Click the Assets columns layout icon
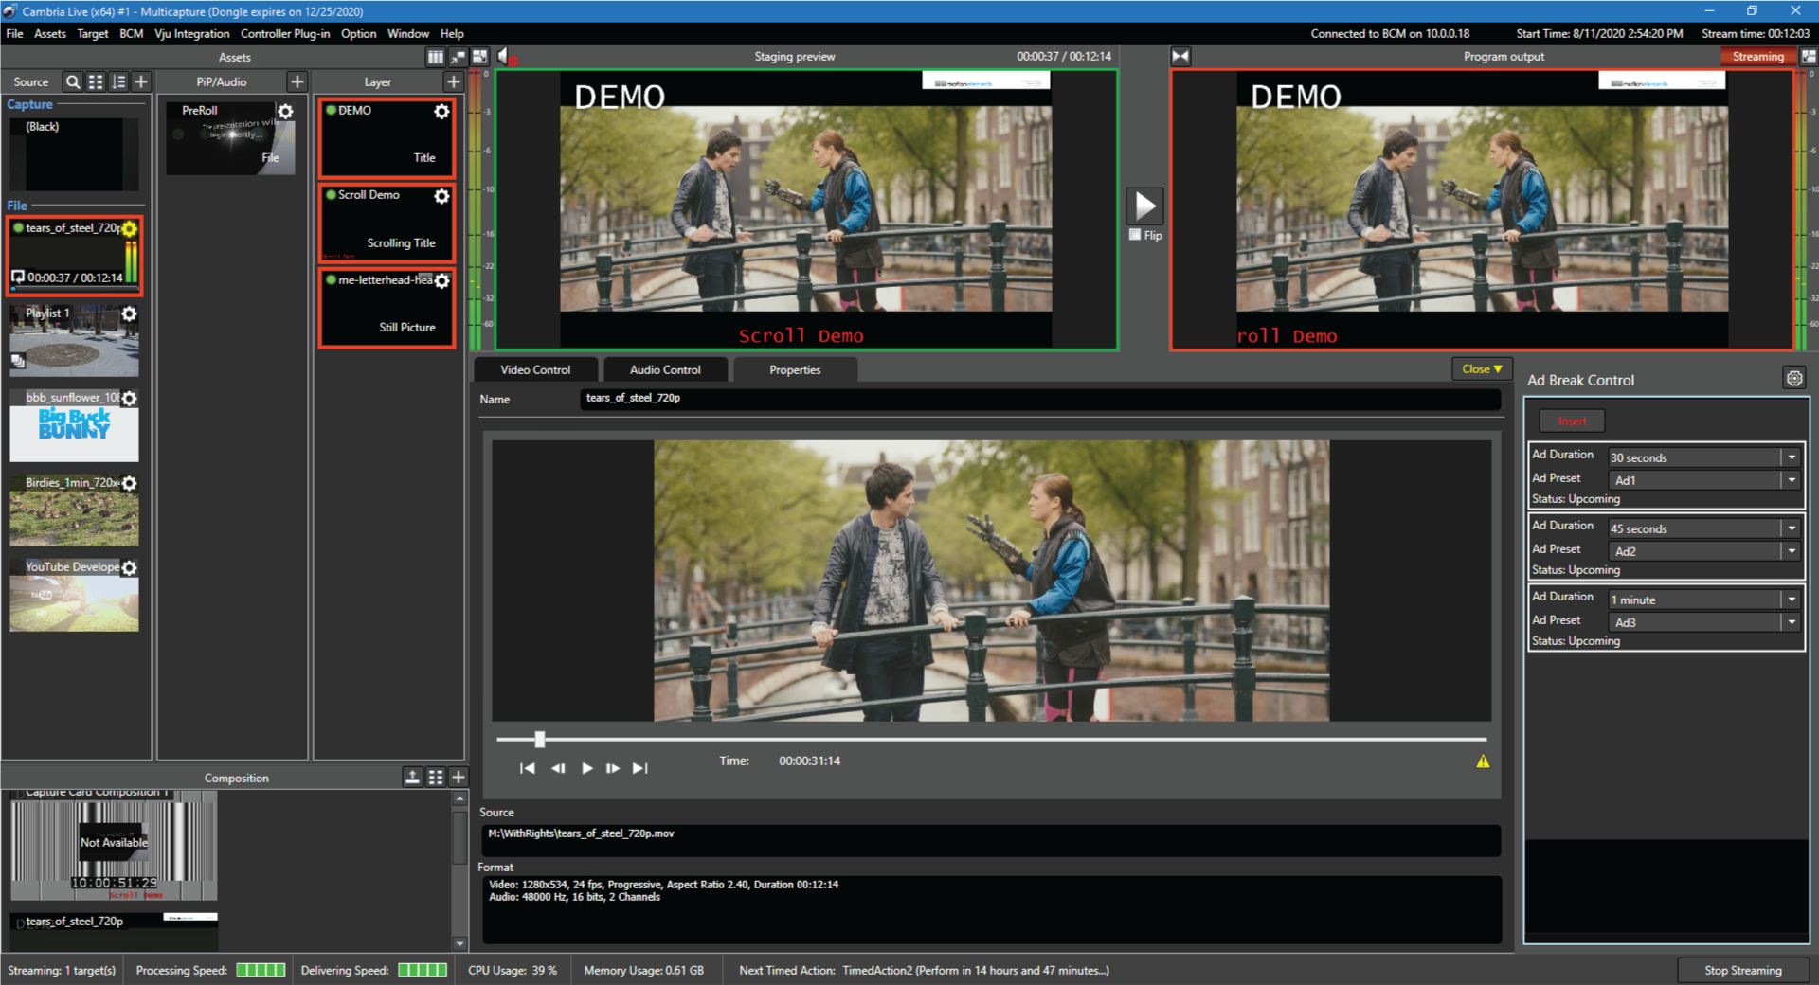This screenshot has width=1819, height=985. (x=435, y=57)
